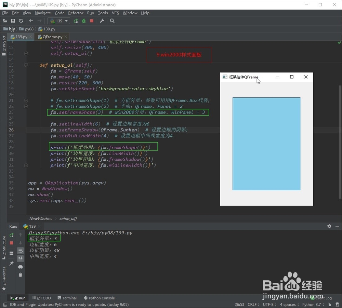The height and width of the screenshot is (308, 342).
Task: Open the Code menu
Action: click(x=60, y=13)
